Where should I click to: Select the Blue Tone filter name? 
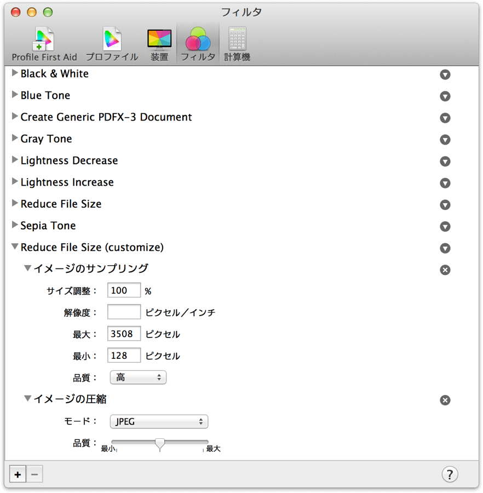(45, 95)
